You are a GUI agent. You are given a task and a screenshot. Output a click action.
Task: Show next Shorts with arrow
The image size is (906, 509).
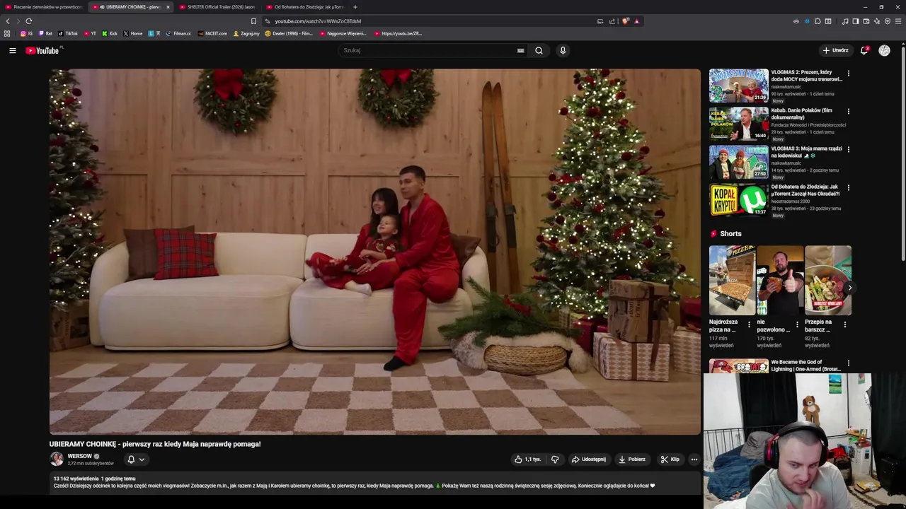849,288
